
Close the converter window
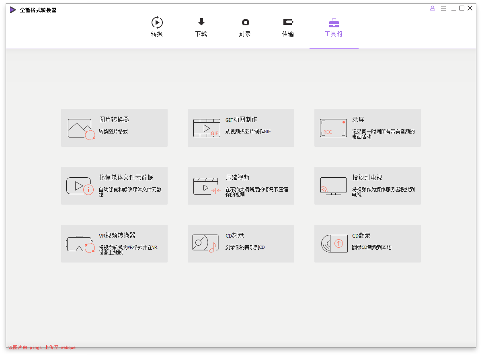[x=470, y=8]
